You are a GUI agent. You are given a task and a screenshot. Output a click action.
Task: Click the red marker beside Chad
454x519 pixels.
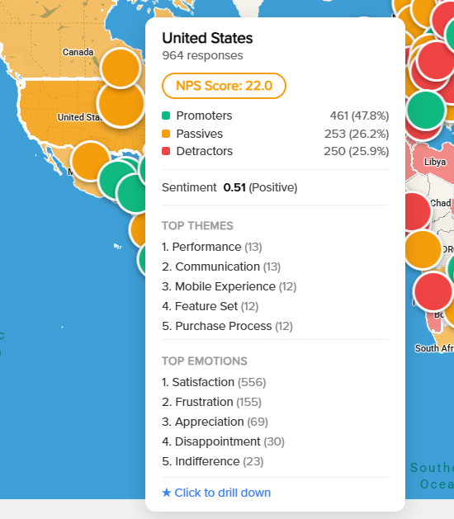pos(417,212)
